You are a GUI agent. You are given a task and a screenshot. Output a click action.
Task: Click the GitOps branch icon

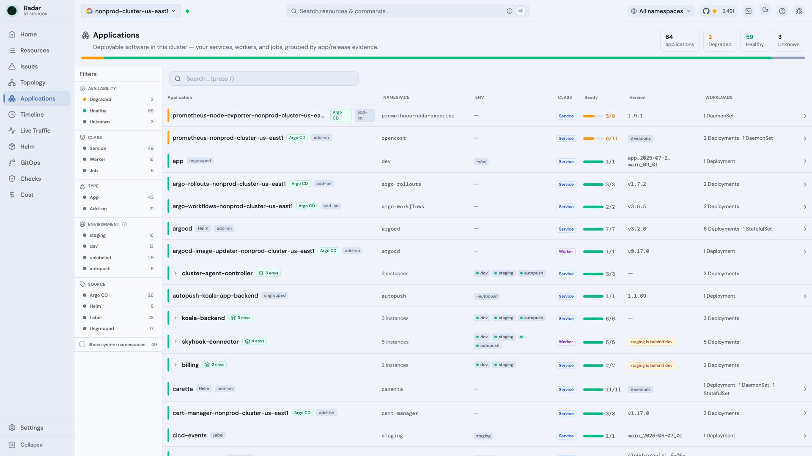point(12,163)
